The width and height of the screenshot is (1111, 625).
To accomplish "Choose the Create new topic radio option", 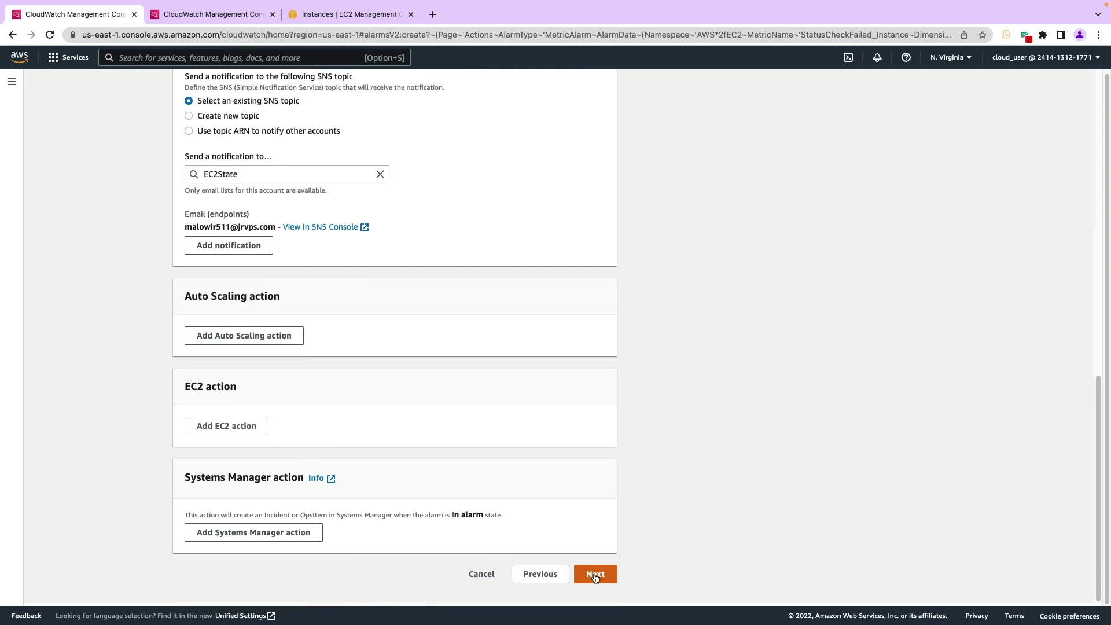I will 189,116.
